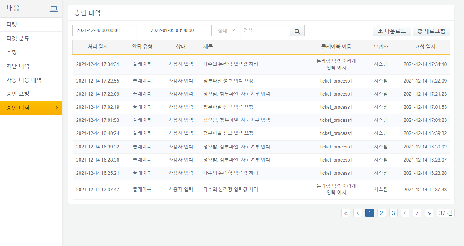This screenshot has width=464, height=246.
Task: Click the 상태 column header
Action: coord(181,47)
